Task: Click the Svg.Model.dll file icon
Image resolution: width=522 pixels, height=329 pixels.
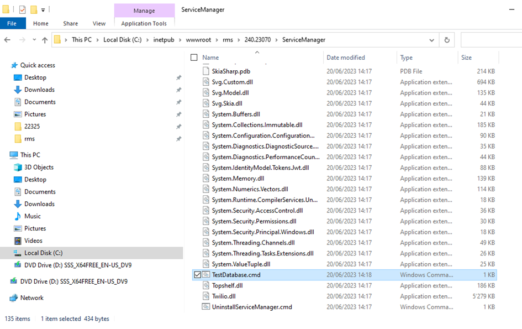Action: pyautogui.click(x=205, y=92)
